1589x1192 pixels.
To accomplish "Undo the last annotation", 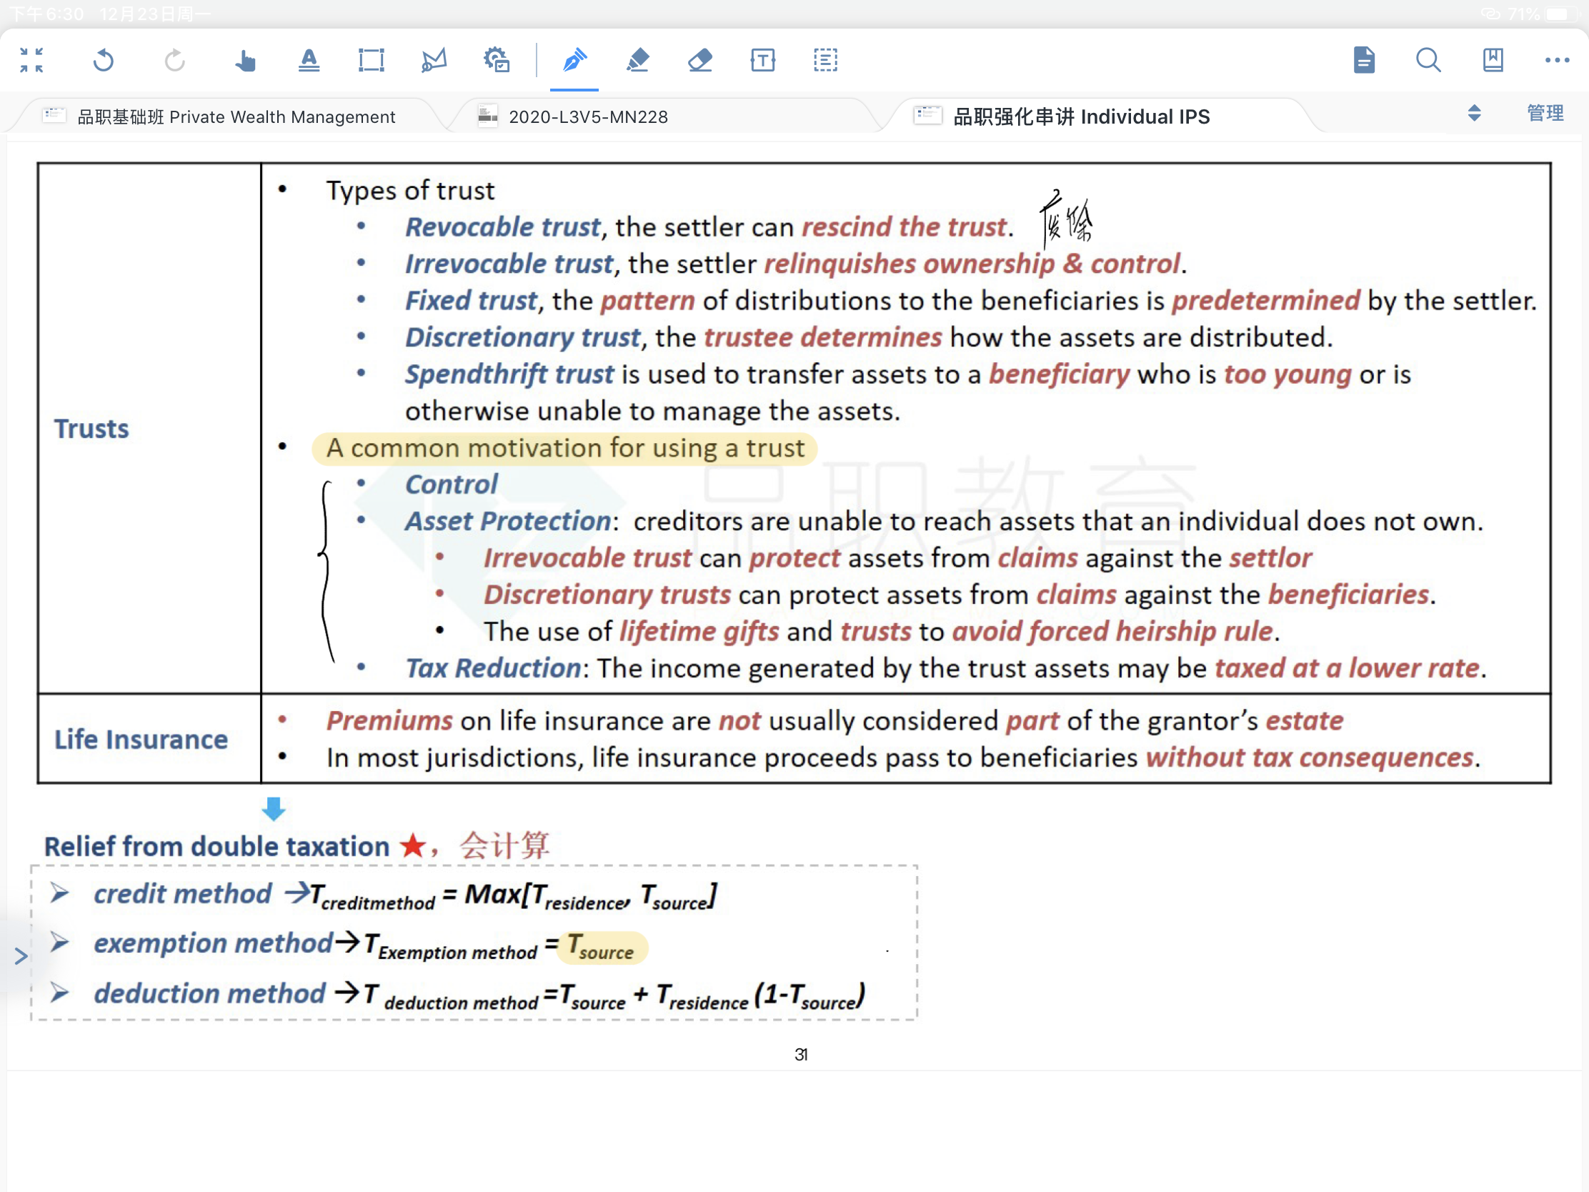I will point(104,60).
